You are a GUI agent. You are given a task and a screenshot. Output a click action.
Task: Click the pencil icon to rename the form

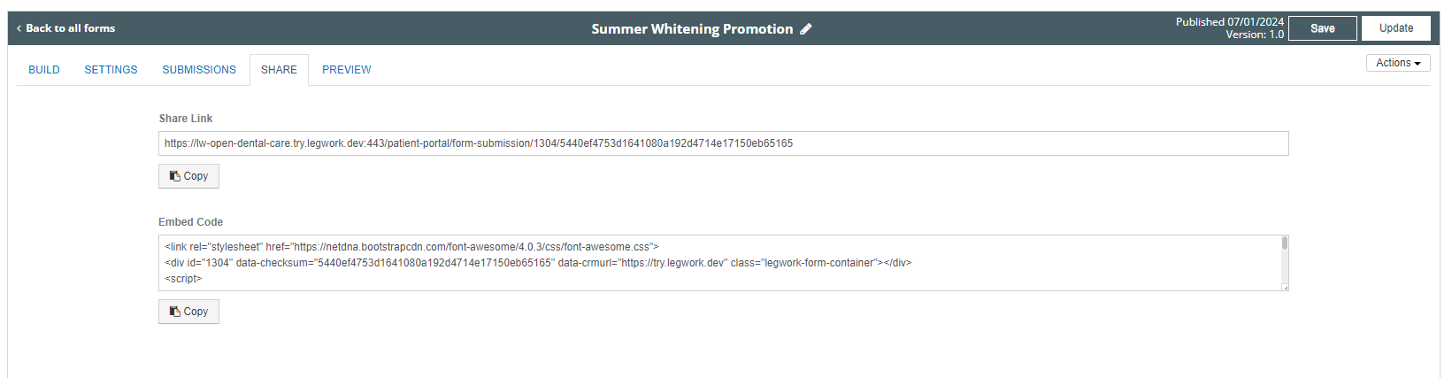[x=805, y=29]
